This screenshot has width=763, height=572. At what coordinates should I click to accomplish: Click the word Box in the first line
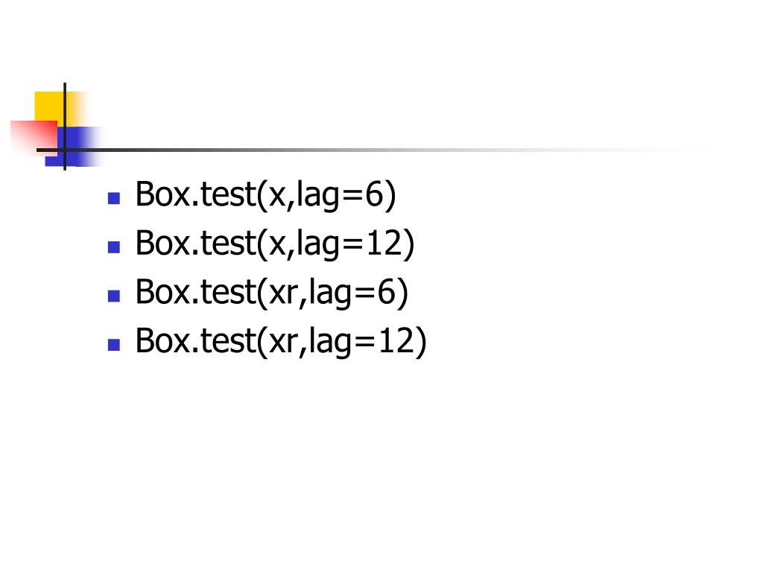click(x=162, y=194)
